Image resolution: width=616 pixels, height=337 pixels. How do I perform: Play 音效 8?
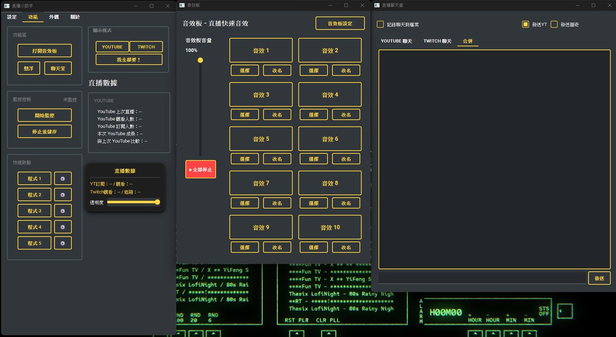tap(330, 183)
